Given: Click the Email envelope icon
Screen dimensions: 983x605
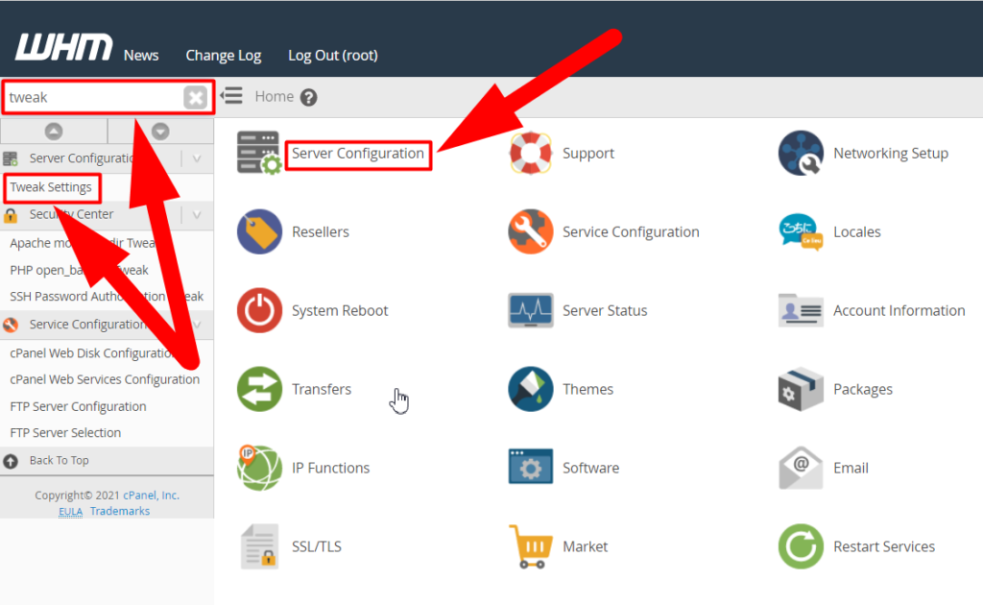Looking at the screenshot, I should click(801, 468).
